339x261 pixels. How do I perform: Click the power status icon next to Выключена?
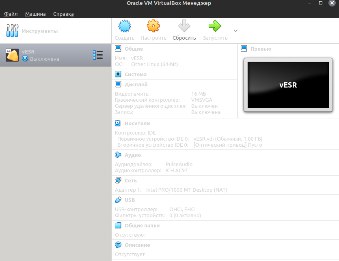(25, 58)
